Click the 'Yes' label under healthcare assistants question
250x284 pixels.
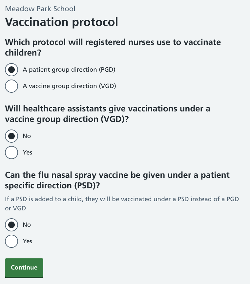coord(28,153)
